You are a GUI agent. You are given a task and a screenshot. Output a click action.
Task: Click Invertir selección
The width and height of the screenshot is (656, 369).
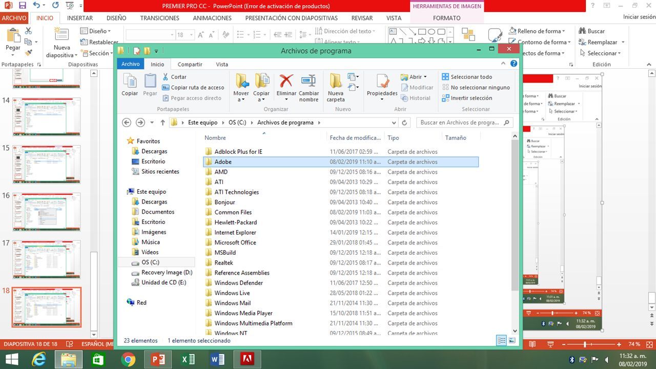pyautogui.click(x=467, y=98)
